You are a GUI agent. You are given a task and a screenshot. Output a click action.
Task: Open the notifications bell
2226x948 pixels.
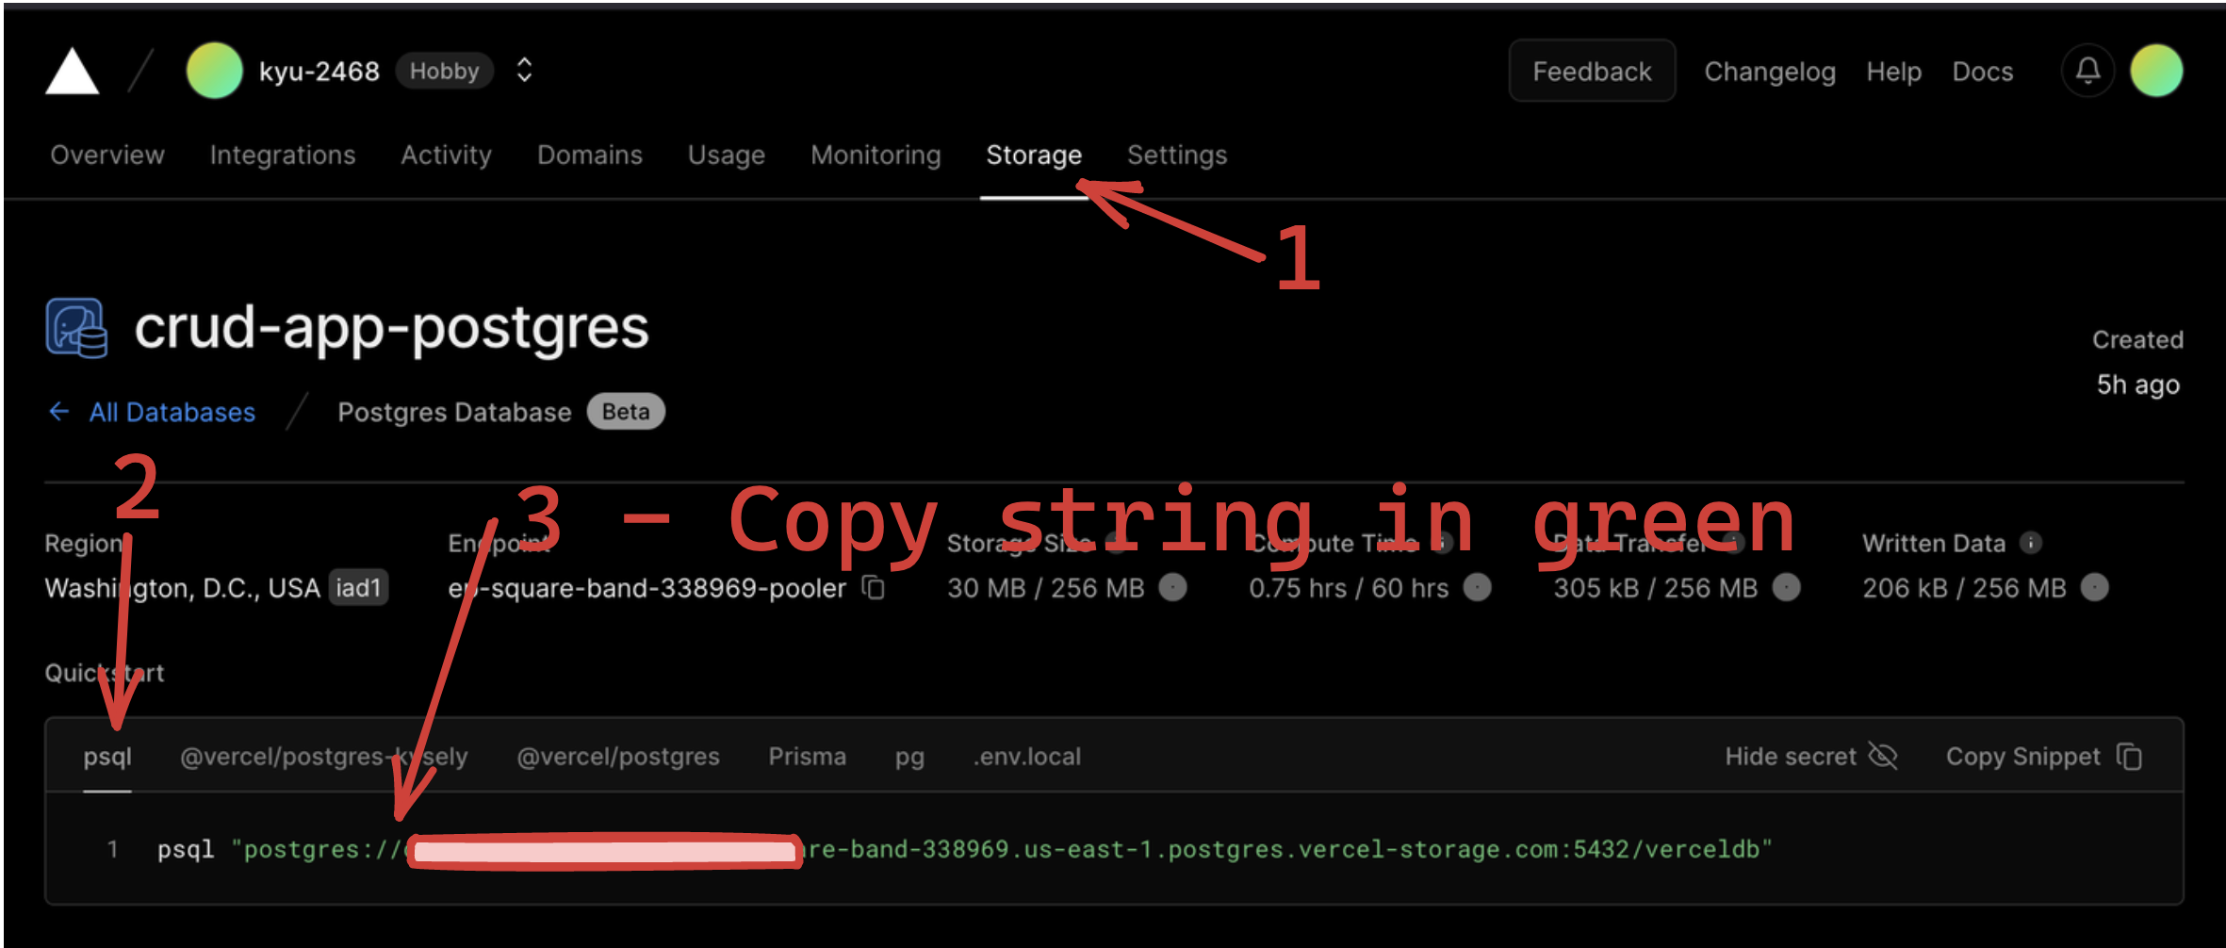tap(2087, 71)
